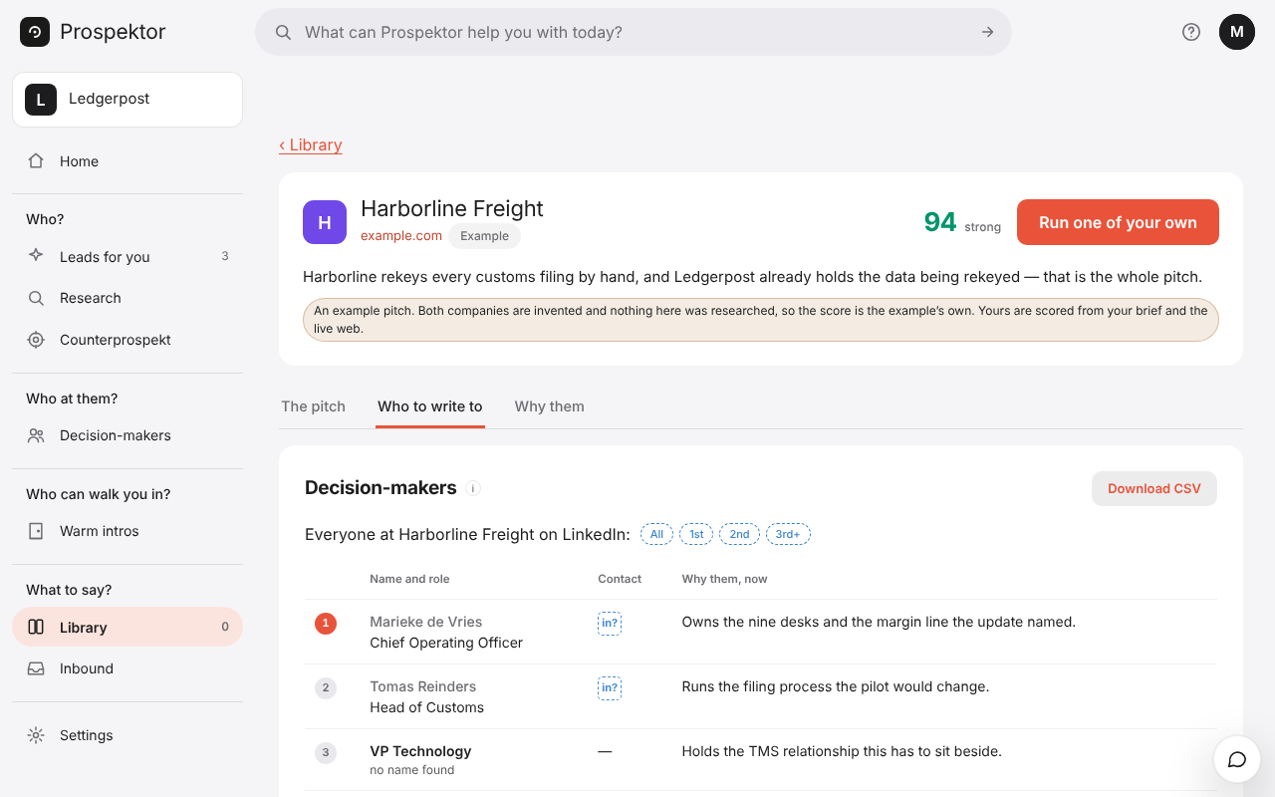Click Run one of your own button
The image size is (1275, 797).
tap(1118, 222)
